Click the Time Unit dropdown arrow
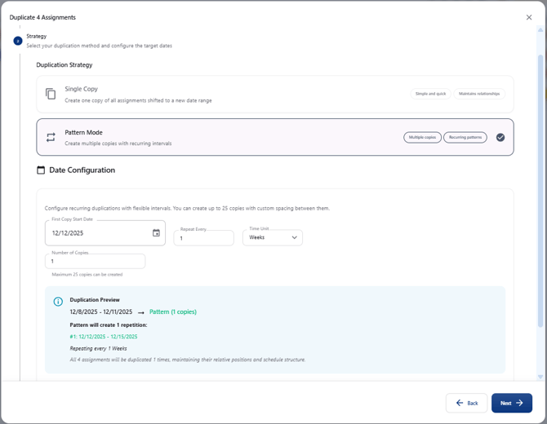 pyautogui.click(x=294, y=238)
